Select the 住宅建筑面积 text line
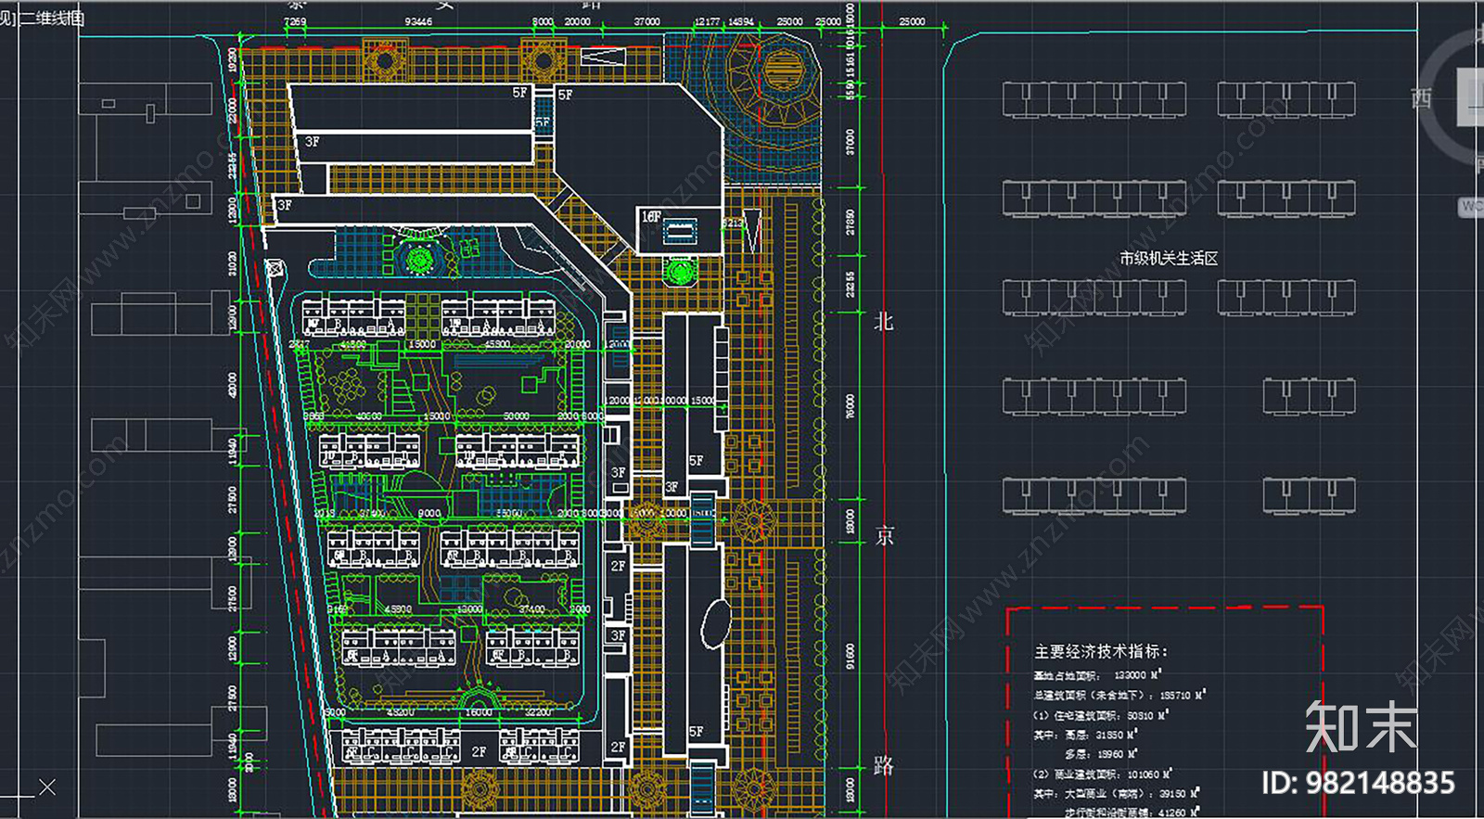The image size is (1484, 819). pos(1101,715)
